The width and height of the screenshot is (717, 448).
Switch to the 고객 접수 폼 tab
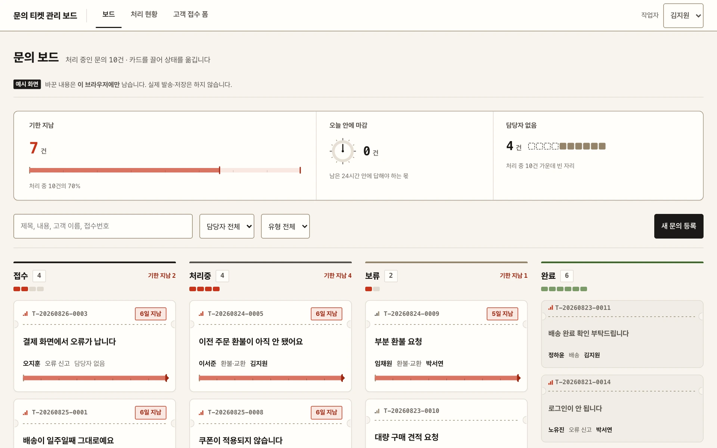(190, 15)
